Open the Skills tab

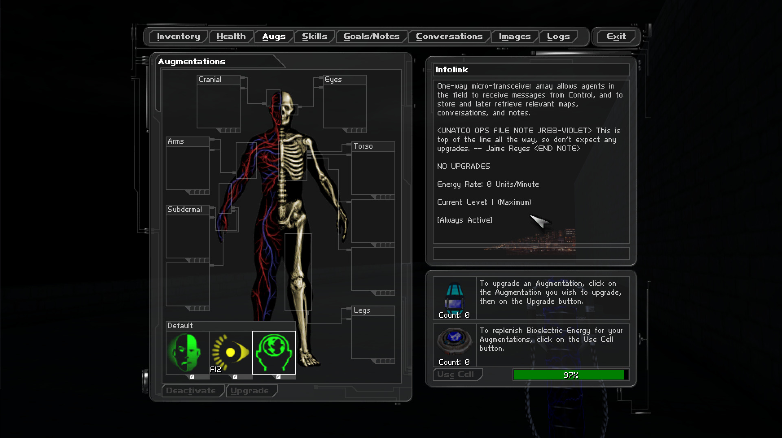point(314,37)
